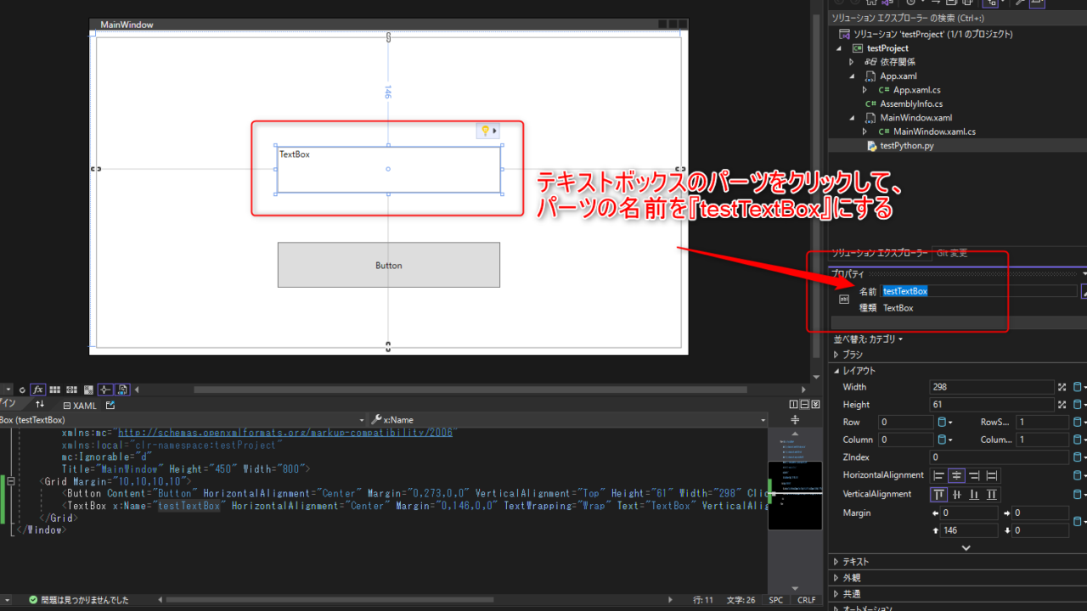Expand the MainWindow.xaml.cs node
This screenshot has height=611, width=1087.
(x=865, y=132)
